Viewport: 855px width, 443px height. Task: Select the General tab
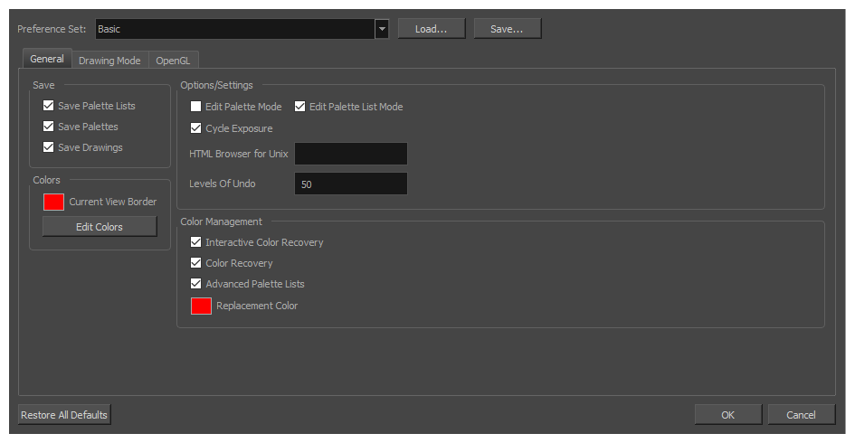[x=47, y=59]
